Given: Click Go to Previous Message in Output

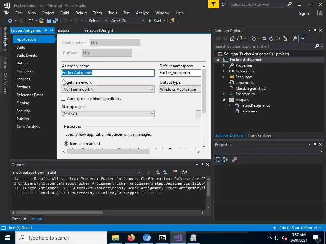Looking at the screenshot, I should [x=158, y=172].
